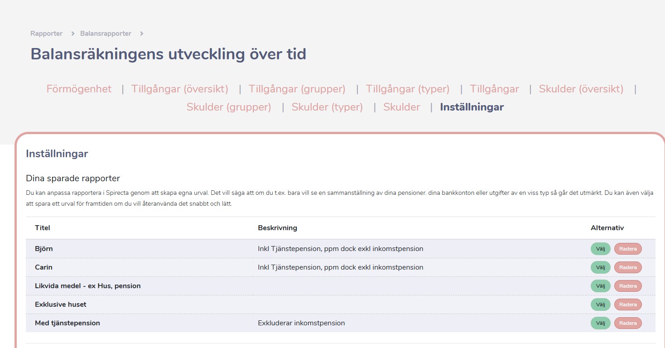The height and width of the screenshot is (348, 665).
Task: Choose the Carin report with Välj
Action: pyautogui.click(x=600, y=267)
